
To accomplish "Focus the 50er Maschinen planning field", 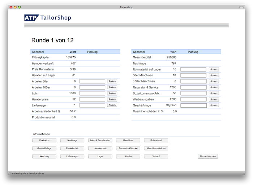I will pos(193,75).
